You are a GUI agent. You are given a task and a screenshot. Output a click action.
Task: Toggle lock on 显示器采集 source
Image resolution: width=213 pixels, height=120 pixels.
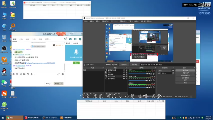[126, 78]
